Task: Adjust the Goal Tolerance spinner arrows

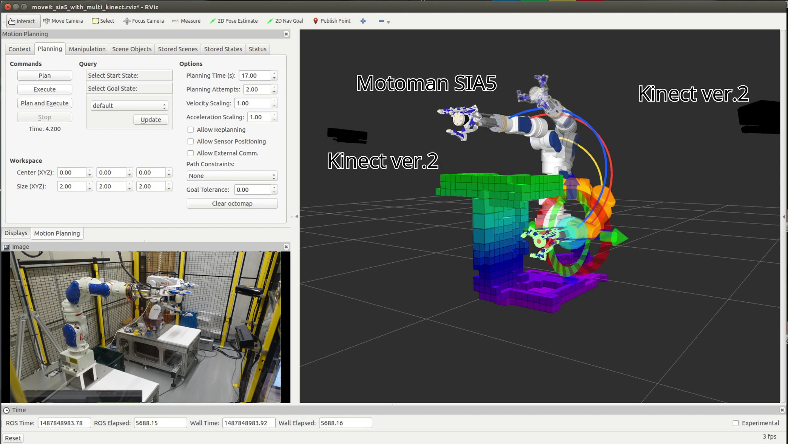Action: 274,190
